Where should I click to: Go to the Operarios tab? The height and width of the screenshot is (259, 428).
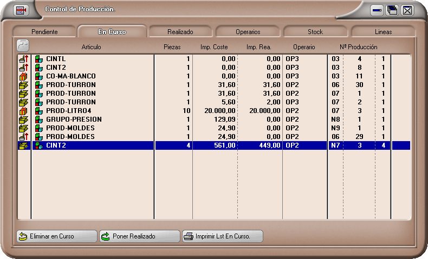(x=248, y=32)
